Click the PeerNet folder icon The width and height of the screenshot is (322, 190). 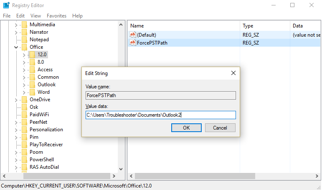[x=25, y=122]
